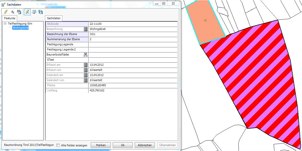Click the calculator icon beside Geändert von

[x=86, y=80]
